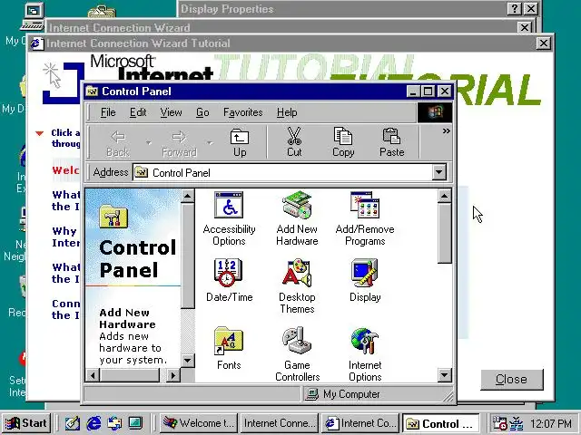Go Up one folder level
This screenshot has height=435, width=581.
point(240,143)
